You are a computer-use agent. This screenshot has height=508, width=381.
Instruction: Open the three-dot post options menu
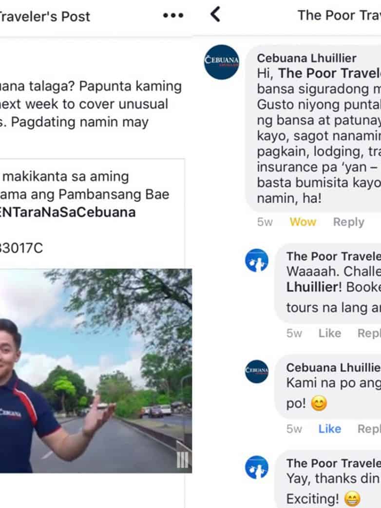tap(173, 15)
